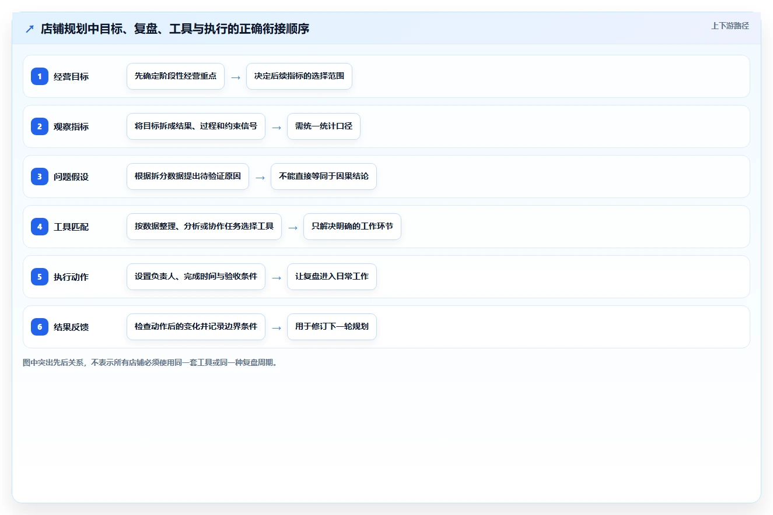The height and width of the screenshot is (515, 773).
Task: Select the 决定后续指标的选择范围 box
Action: click(x=299, y=76)
